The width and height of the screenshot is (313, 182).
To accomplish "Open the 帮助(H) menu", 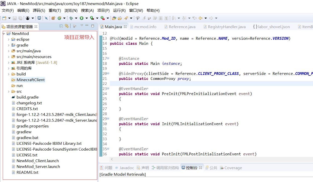I will [x=153, y=11].
